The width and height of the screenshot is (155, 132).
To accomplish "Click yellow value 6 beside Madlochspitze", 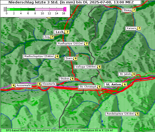I will pos(57,56).
